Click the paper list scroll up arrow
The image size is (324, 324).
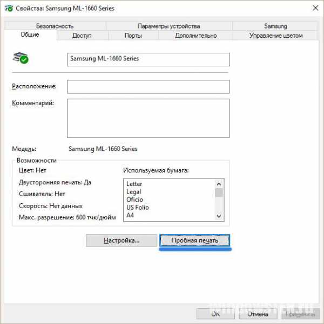219,184
